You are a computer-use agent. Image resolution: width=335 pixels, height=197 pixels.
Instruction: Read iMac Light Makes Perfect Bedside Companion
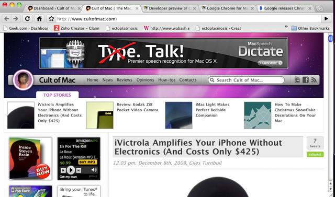213,110
